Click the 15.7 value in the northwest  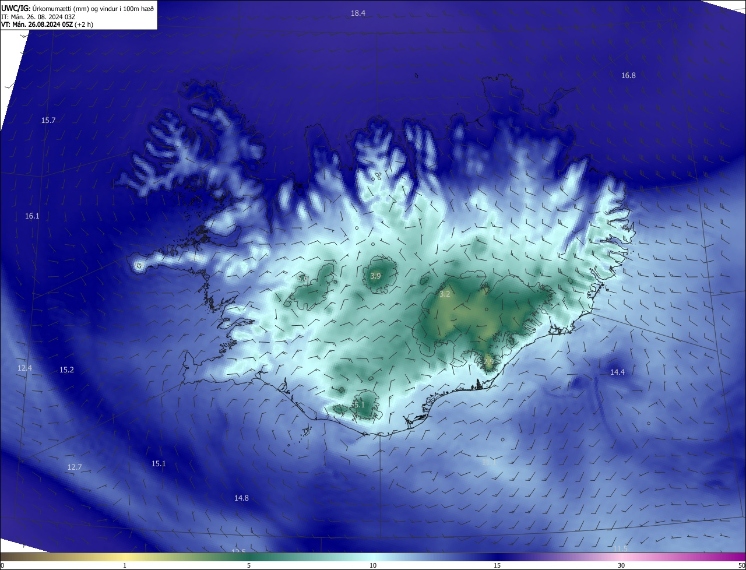[x=48, y=120]
